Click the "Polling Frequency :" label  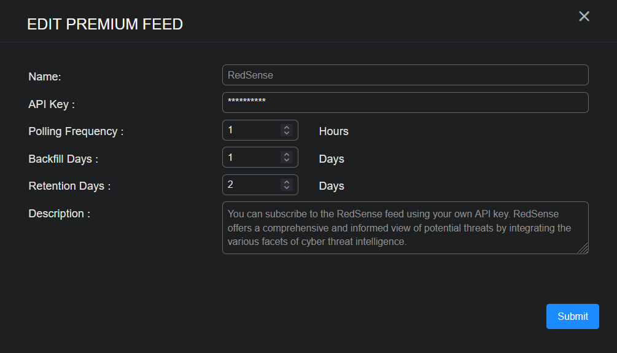[x=76, y=131]
